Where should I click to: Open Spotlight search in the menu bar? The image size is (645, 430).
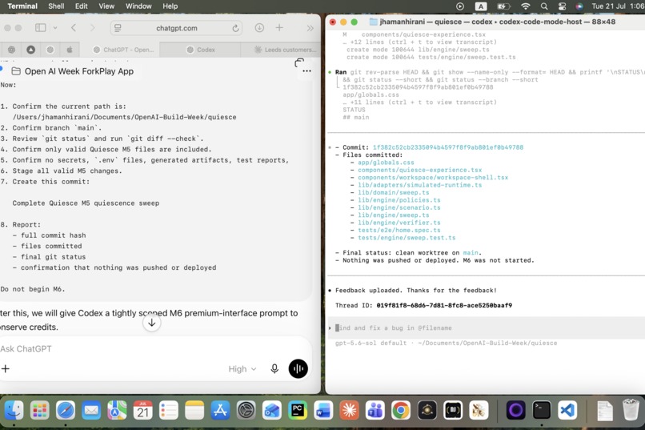(544, 6)
